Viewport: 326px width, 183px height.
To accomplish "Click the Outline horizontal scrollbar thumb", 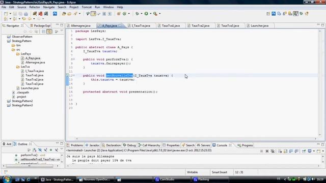I will click(x=30, y=166).
